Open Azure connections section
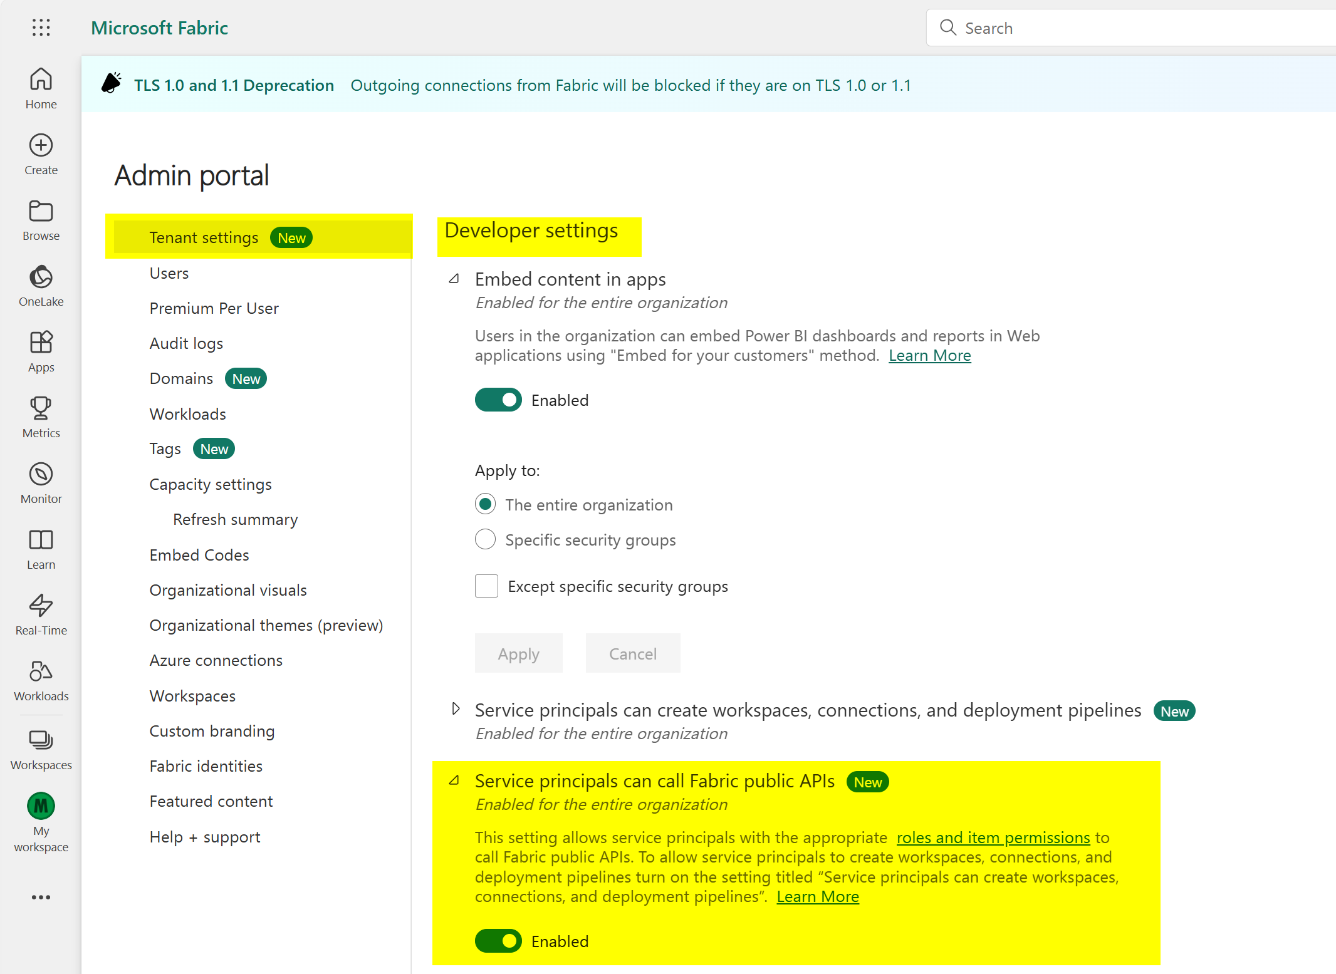 [216, 660]
